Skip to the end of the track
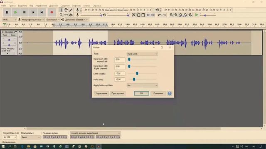This screenshot has height=149, width=266. point(42,12)
